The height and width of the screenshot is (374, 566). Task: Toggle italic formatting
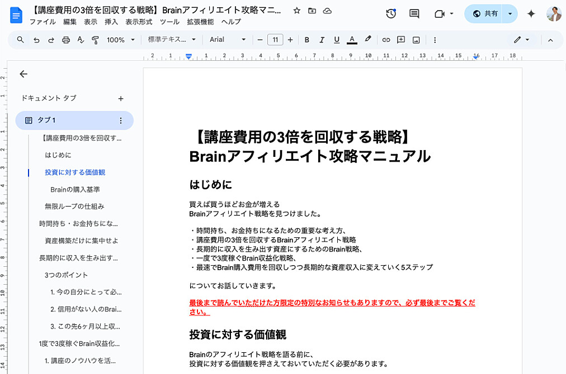coord(322,40)
